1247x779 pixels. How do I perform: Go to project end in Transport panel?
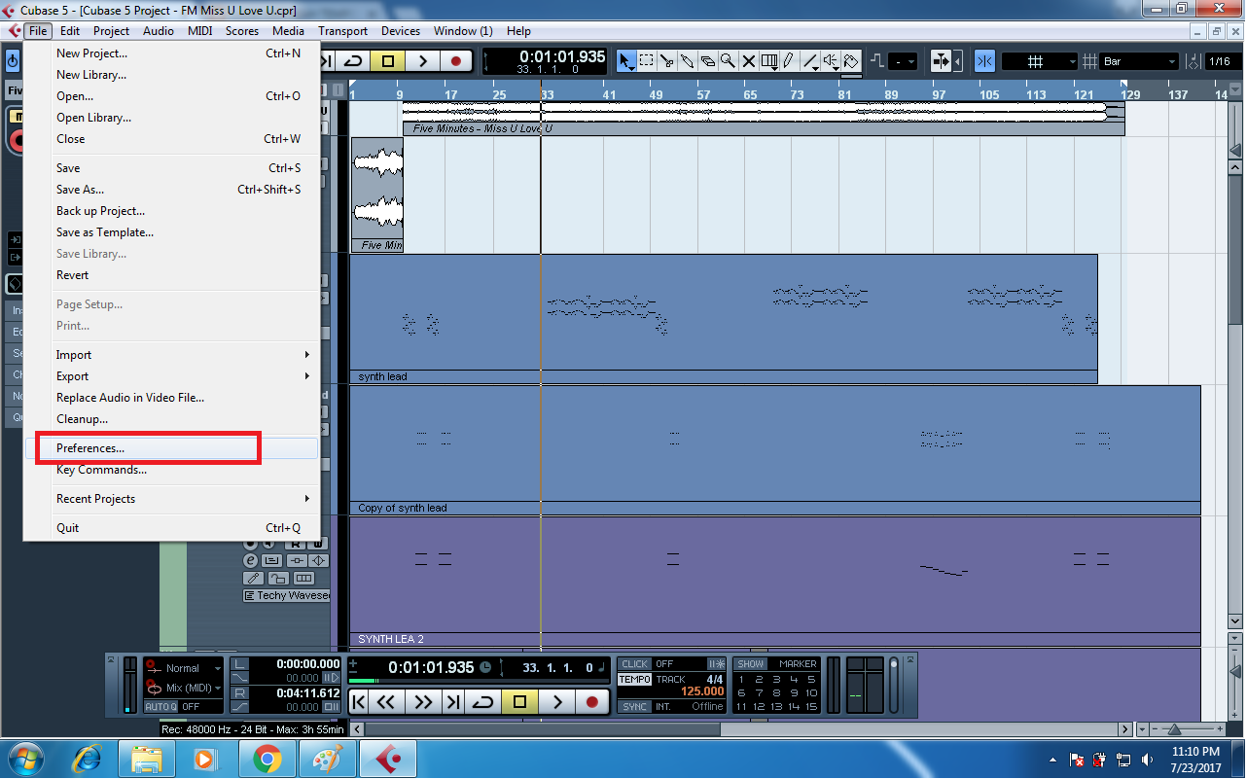[452, 701]
